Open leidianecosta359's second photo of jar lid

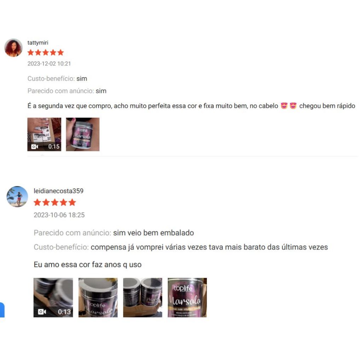pyautogui.click(x=98, y=298)
